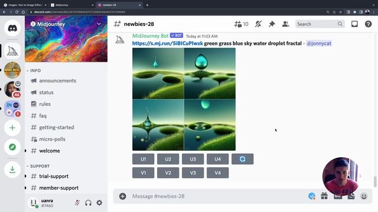
Task: Open the s.mj.run image link
Action: pos(168,44)
